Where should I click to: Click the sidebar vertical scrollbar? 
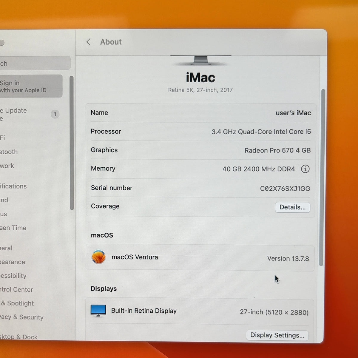pos(72,143)
